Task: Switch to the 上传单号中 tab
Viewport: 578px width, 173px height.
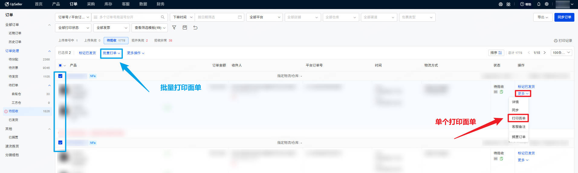Action: pyautogui.click(x=68, y=40)
